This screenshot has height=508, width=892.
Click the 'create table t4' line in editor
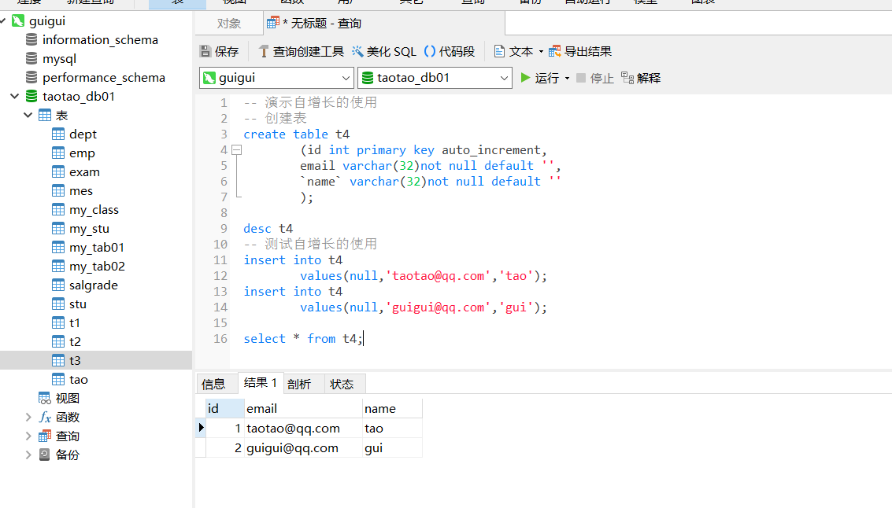[x=296, y=134]
